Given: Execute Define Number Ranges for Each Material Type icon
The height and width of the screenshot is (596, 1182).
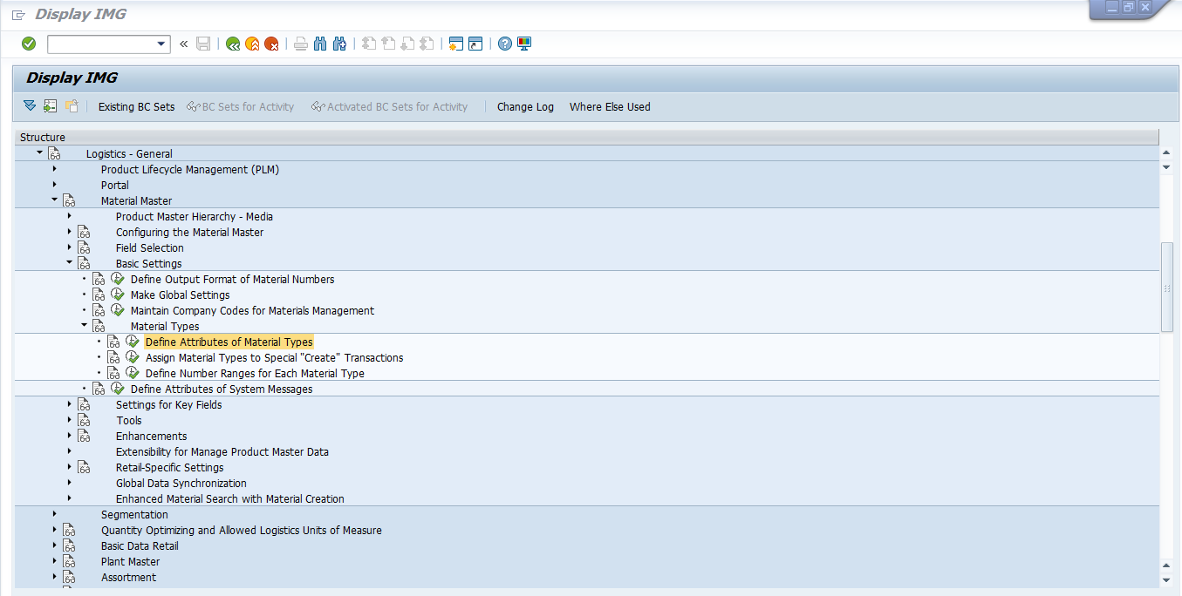Looking at the screenshot, I should [x=133, y=373].
